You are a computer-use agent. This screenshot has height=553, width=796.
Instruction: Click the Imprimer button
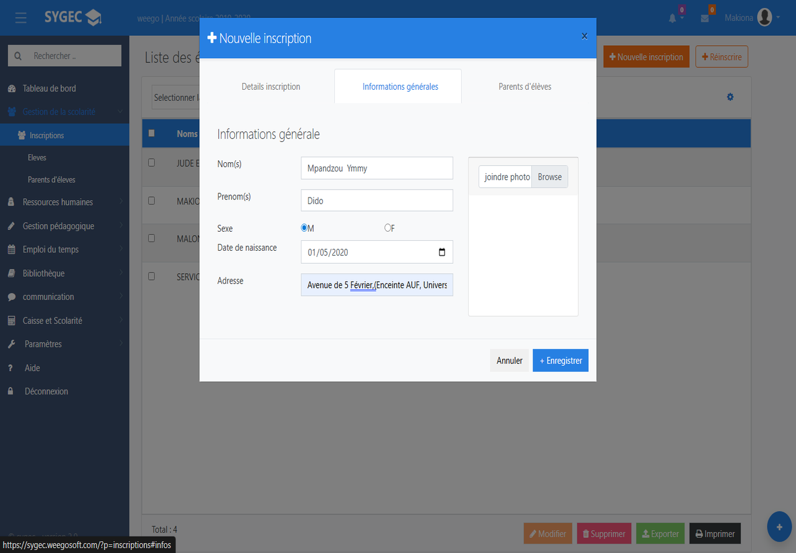coord(715,534)
